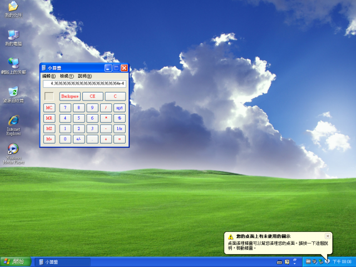This screenshot has width=356, height=267.
Task: Click the MS memory store button
Action: [x=50, y=128]
